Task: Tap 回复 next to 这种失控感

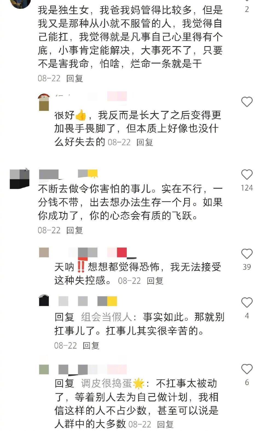Action: pyautogui.click(x=155, y=281)
